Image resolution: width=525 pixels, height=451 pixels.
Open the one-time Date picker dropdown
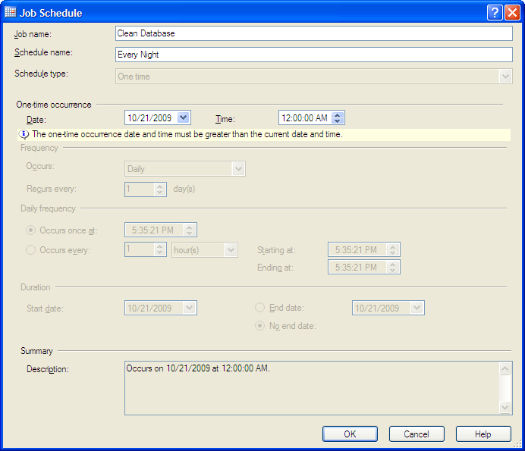pyautogui.click(x=183, y=117)
